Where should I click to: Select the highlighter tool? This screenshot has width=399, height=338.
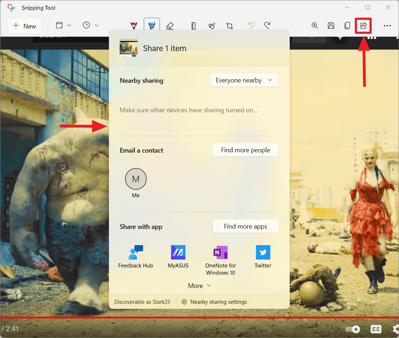151,25
